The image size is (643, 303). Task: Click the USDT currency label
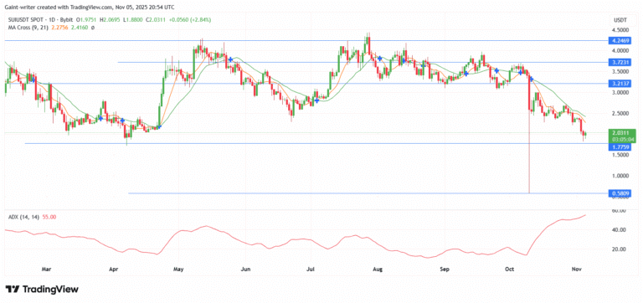[x=621, y=20]
